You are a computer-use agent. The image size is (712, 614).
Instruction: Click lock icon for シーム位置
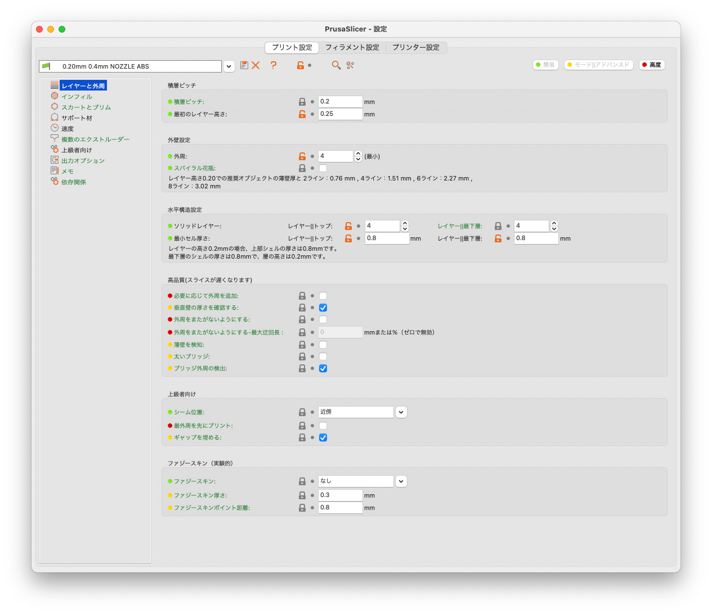tap(302, 412)
